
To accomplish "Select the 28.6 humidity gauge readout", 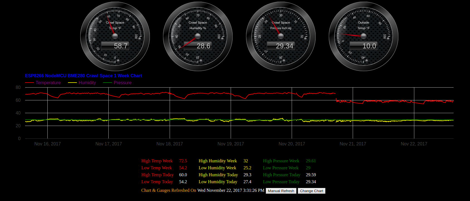I will pyautogui.click(x=198, y=46).
